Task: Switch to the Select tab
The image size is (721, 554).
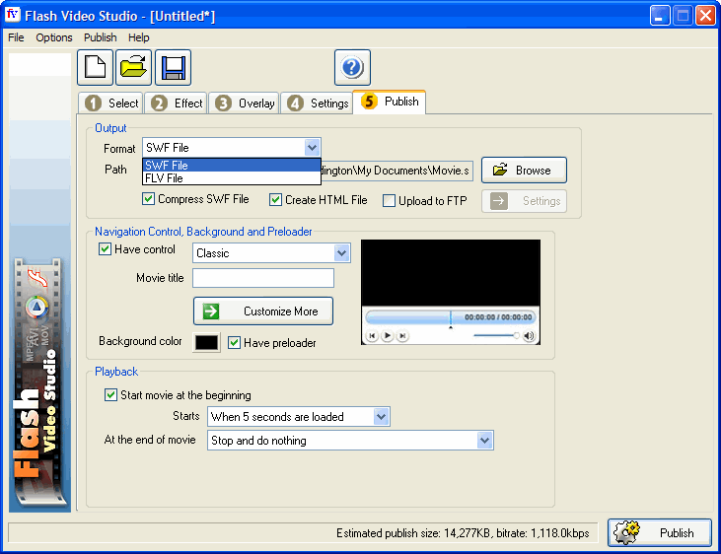Action: click(x=111, y=103)
